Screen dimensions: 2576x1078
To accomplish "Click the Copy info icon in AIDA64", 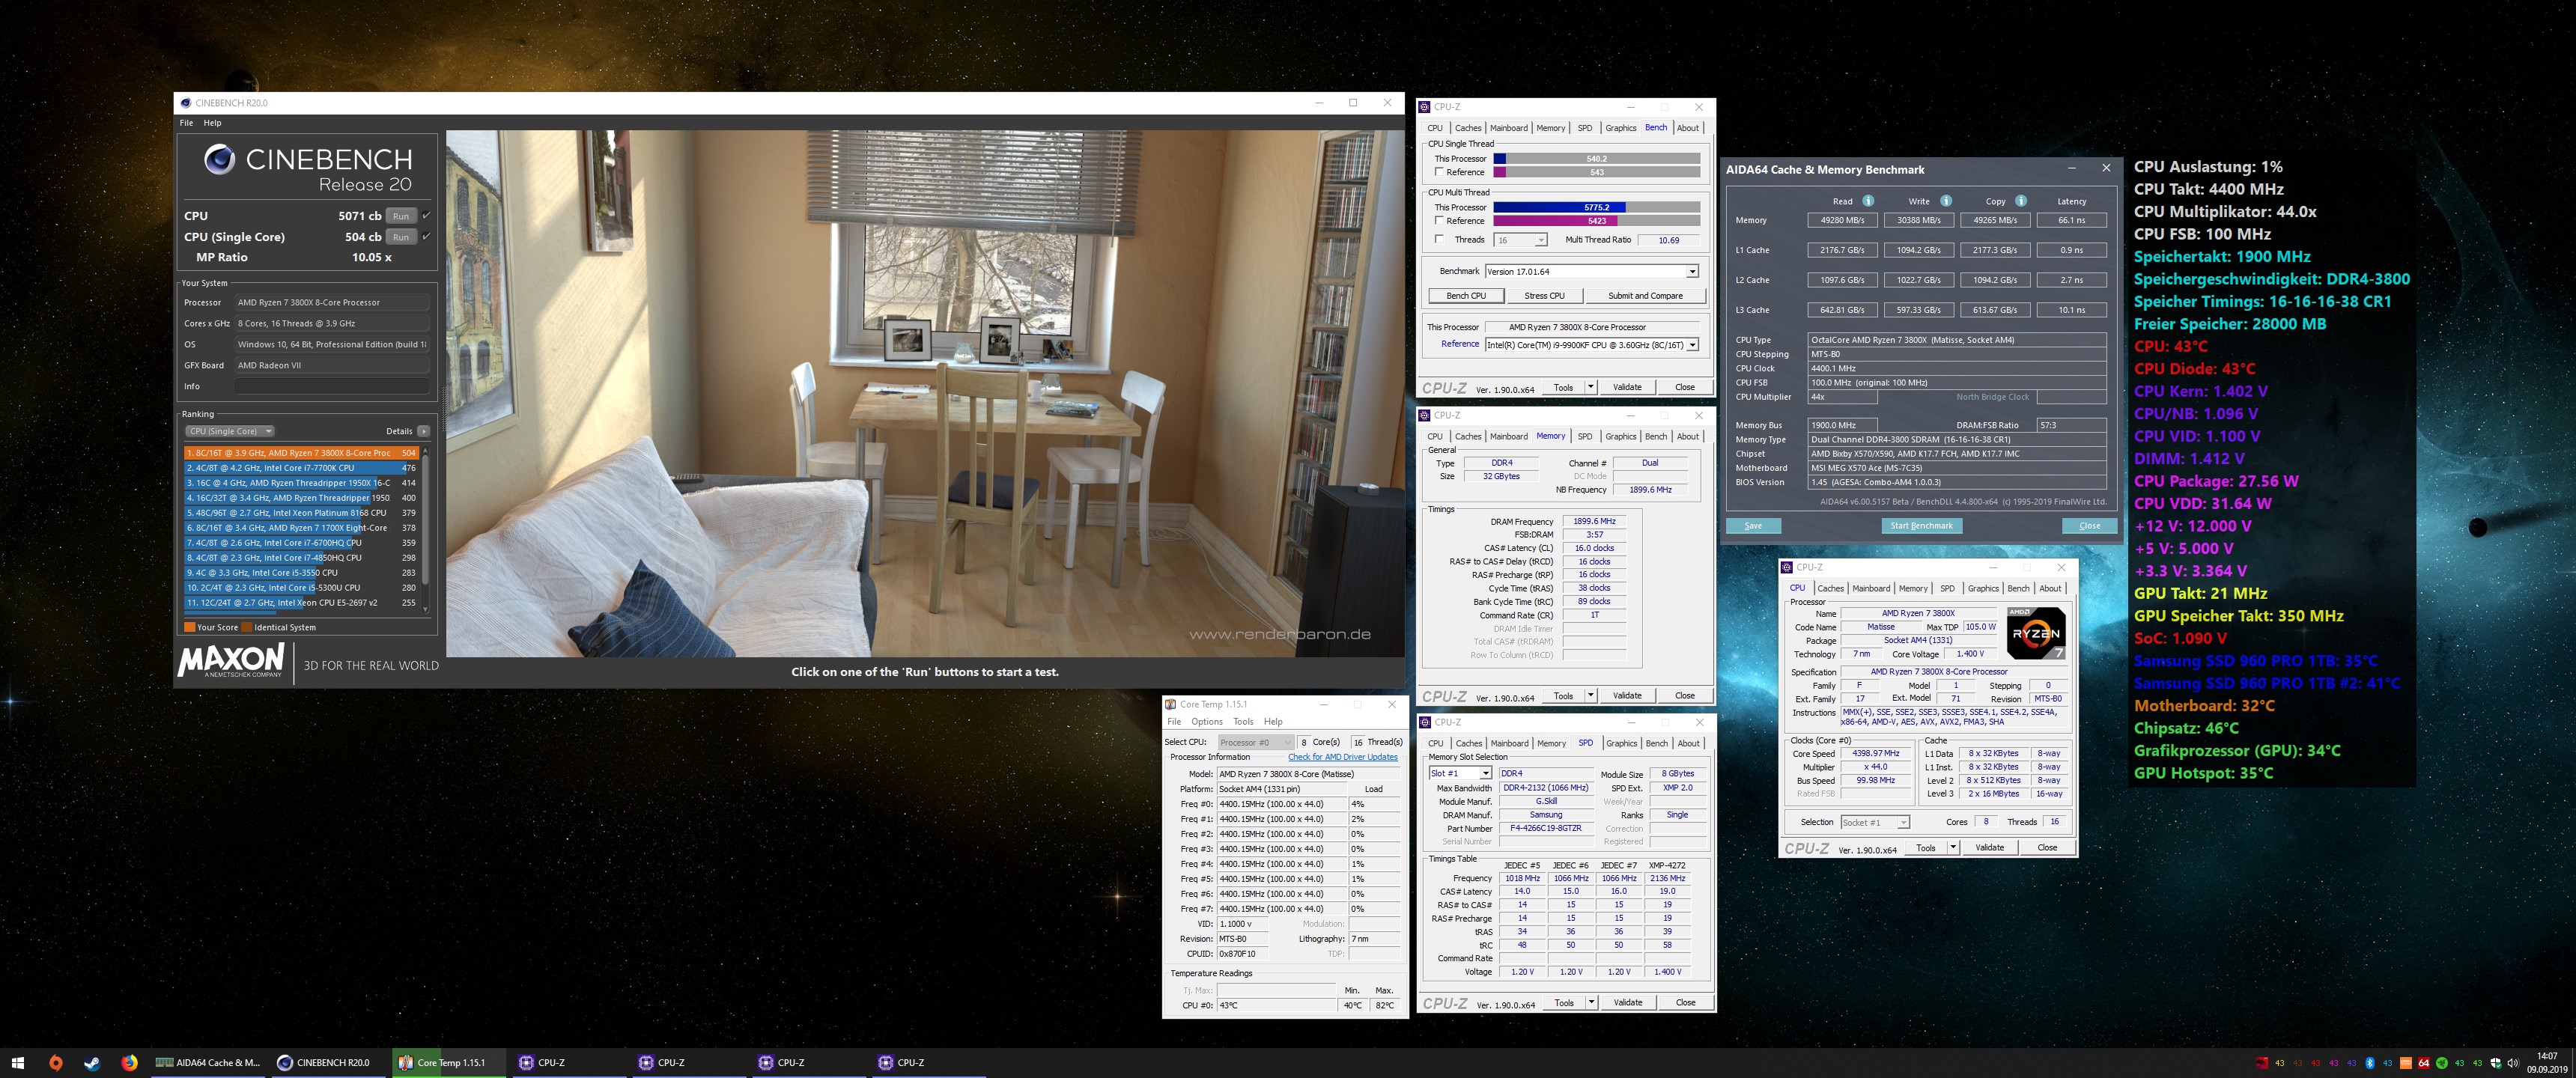I will (2020, 201).
